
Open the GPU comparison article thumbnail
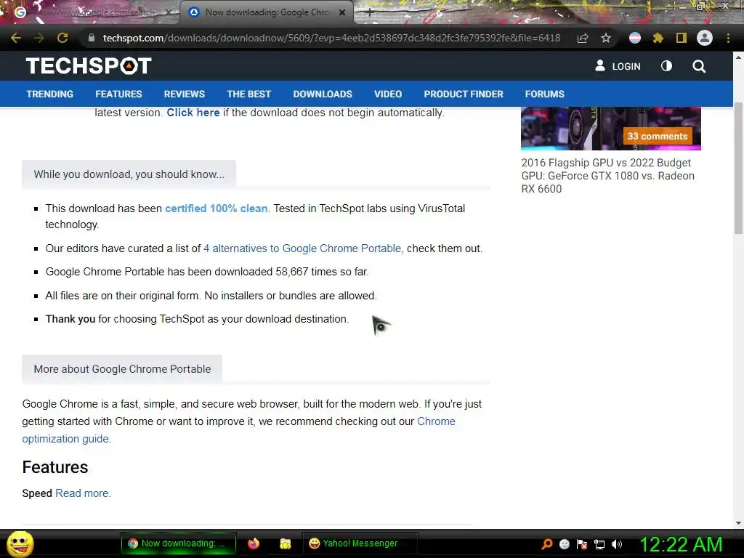click(610, 128)
